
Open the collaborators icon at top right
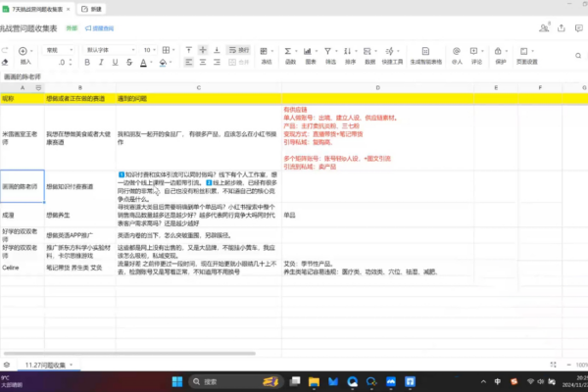pyautogui.click(x=544, y=27)
